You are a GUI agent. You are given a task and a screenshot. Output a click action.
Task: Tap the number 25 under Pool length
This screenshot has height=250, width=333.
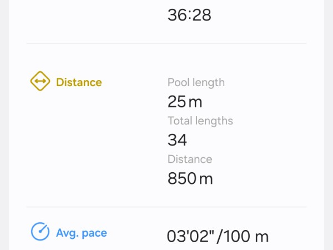[176, 102]
